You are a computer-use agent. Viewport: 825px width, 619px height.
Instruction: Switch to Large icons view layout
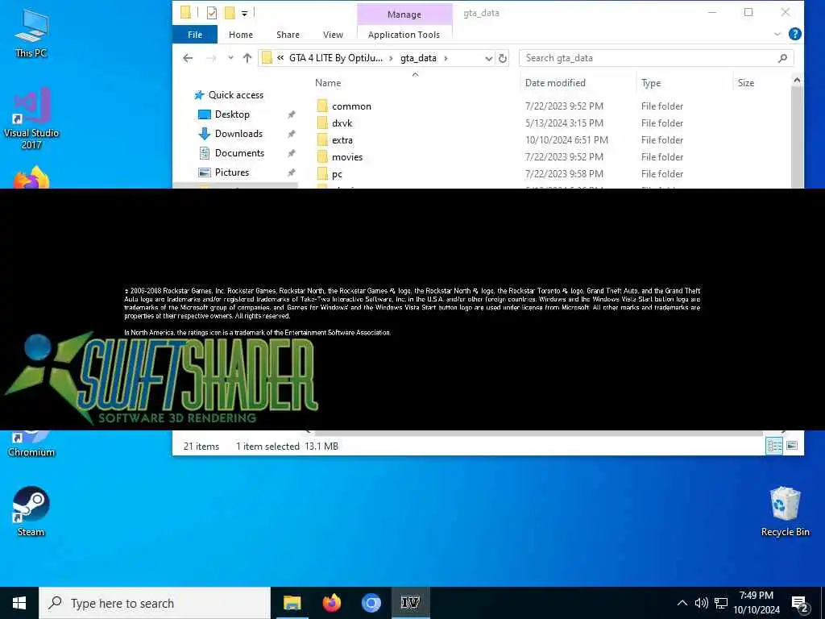[x=792, y=447]
